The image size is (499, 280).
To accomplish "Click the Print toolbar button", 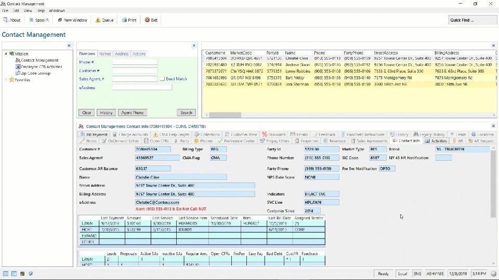I will tap(129, 20).
